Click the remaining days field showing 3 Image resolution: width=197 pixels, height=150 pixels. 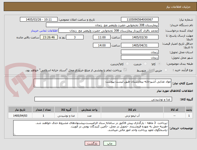pyautogui.click(x=75, y=37)
